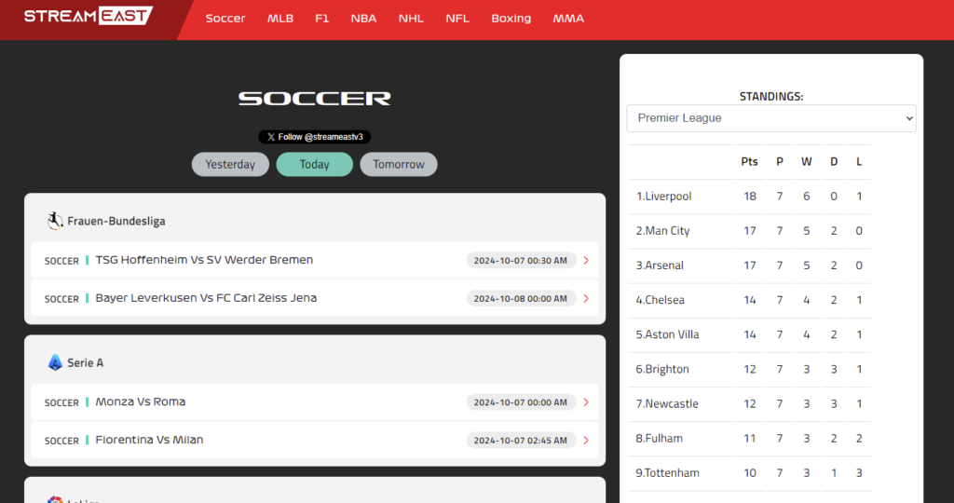Click the Frauen-Bundesliga league icon
The image size is (954, 503).
(x=55, y=221)
